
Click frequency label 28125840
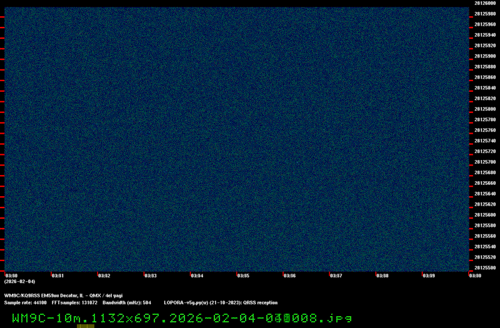pos(485,88)
